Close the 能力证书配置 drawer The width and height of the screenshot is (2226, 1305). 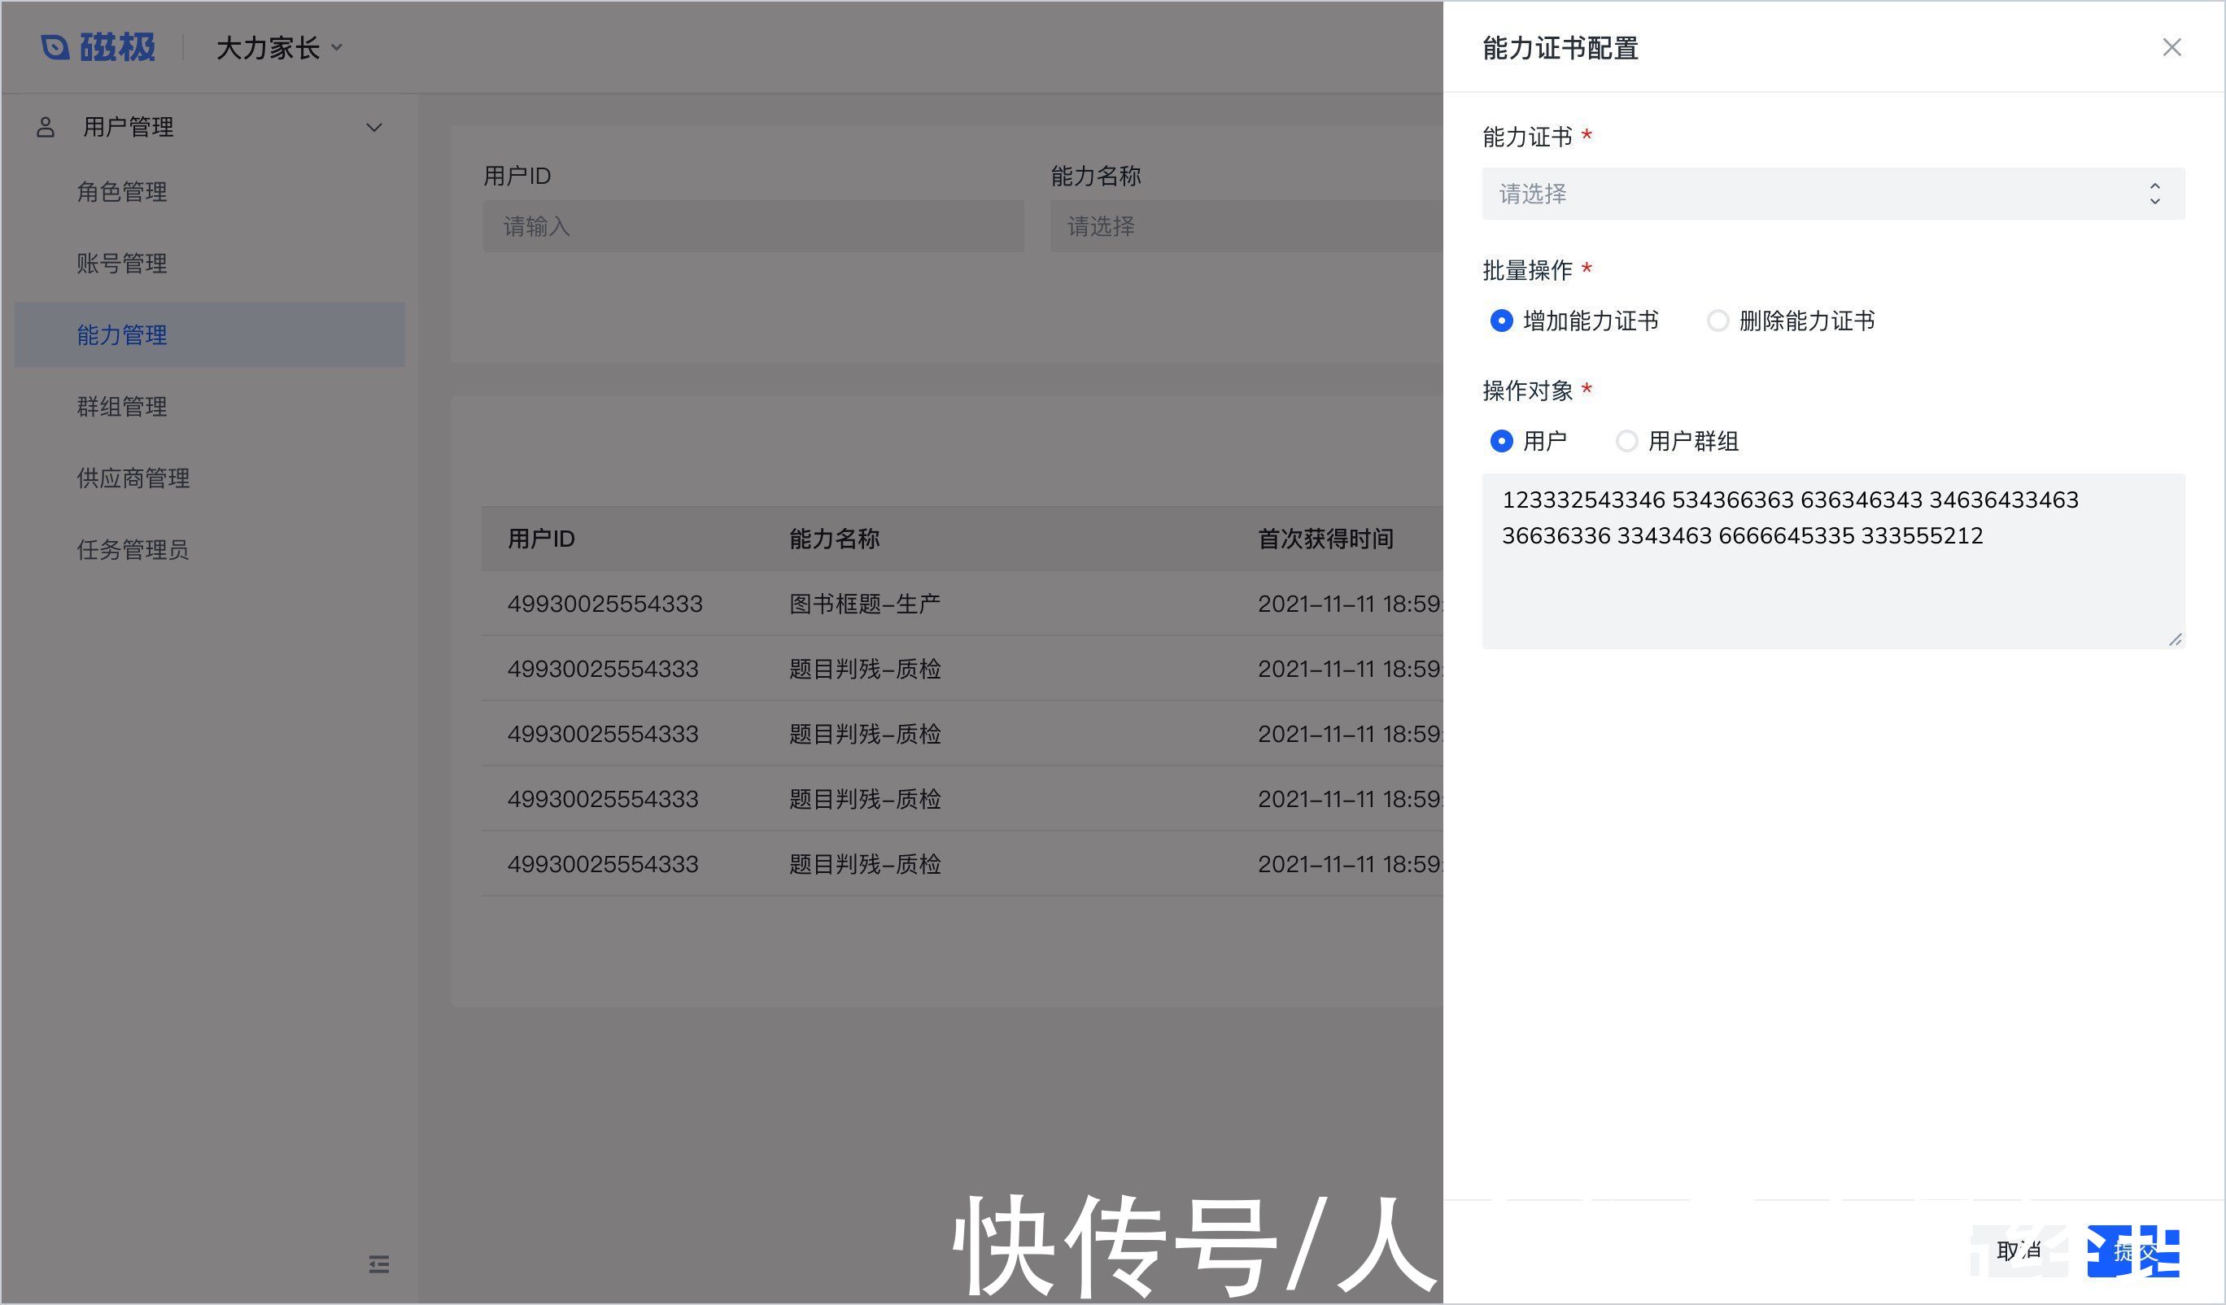click(2172, 47)
